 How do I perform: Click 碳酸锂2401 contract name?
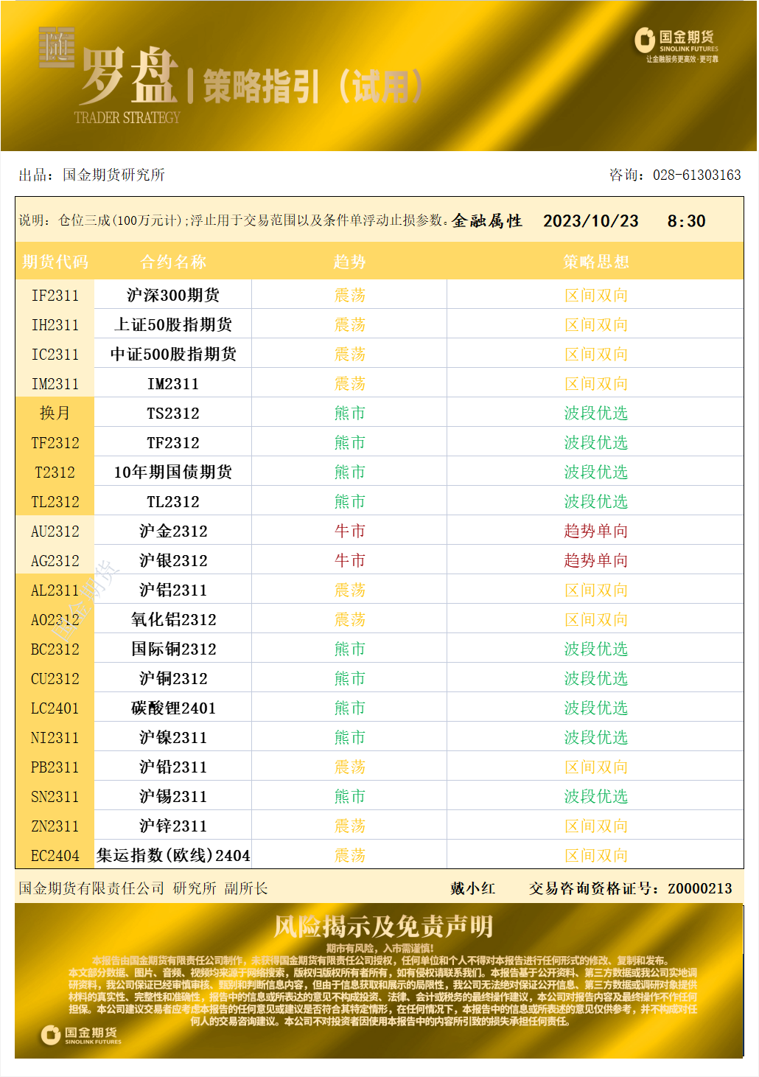[x=173, y=708]
